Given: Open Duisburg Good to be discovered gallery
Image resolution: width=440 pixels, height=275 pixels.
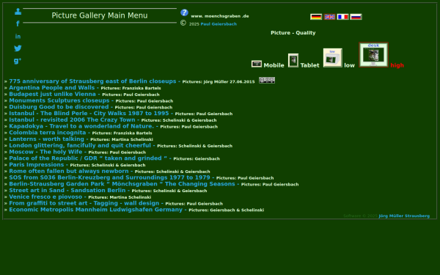Looking at the screenshot, I should coord(59,107).
